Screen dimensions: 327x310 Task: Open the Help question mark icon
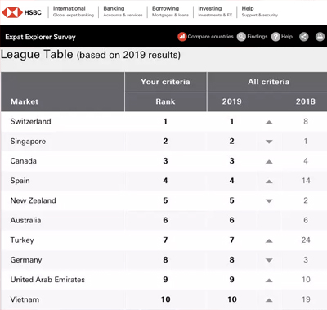[x=275, y=37]
